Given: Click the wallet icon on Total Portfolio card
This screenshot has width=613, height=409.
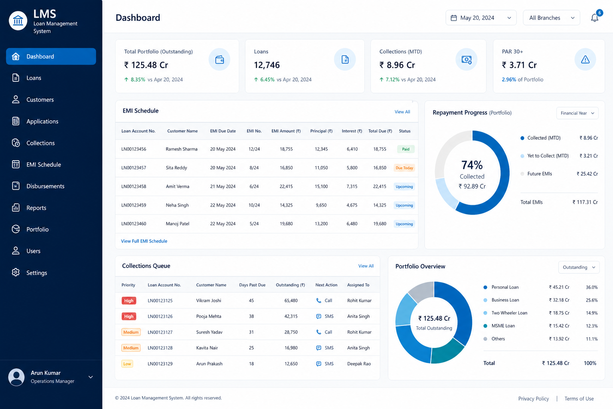Looking at the screenshot, I should point(219,60).
